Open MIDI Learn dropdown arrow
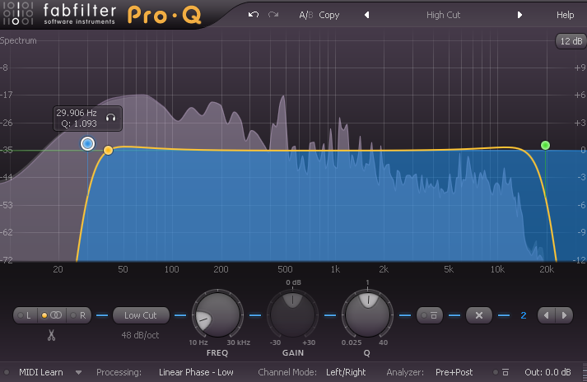 tap(78, 373)
